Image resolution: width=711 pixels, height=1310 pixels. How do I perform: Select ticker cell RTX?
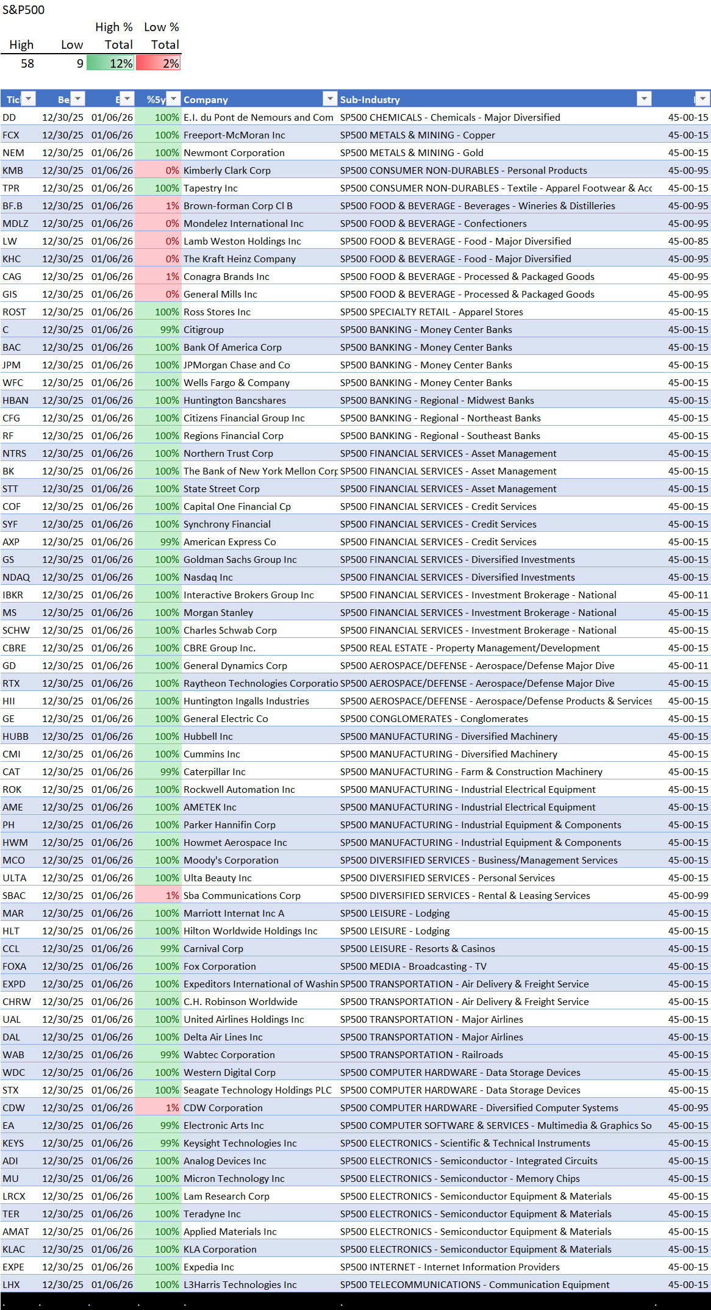(19, 683)
